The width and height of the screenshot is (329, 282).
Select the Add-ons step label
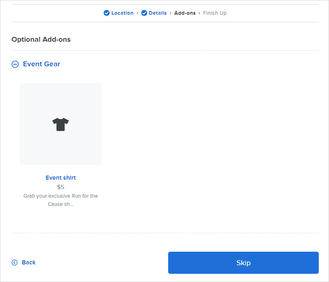(185, 13)
